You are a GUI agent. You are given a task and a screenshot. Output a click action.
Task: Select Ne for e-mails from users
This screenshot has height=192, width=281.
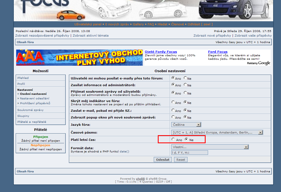click(185, 78)
